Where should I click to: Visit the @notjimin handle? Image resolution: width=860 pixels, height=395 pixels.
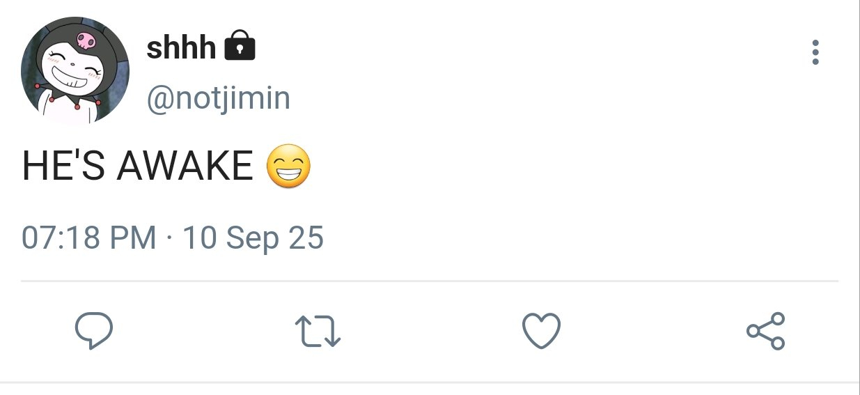pyautogui.click(x=218, y=98)
